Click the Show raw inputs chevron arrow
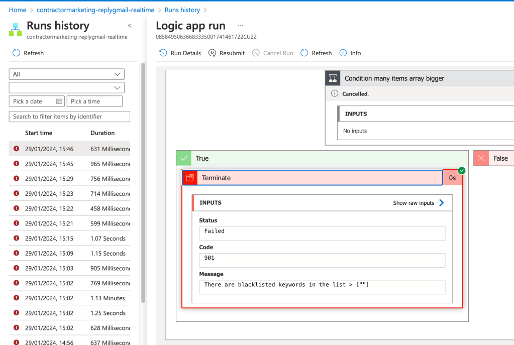 (442, 203)
